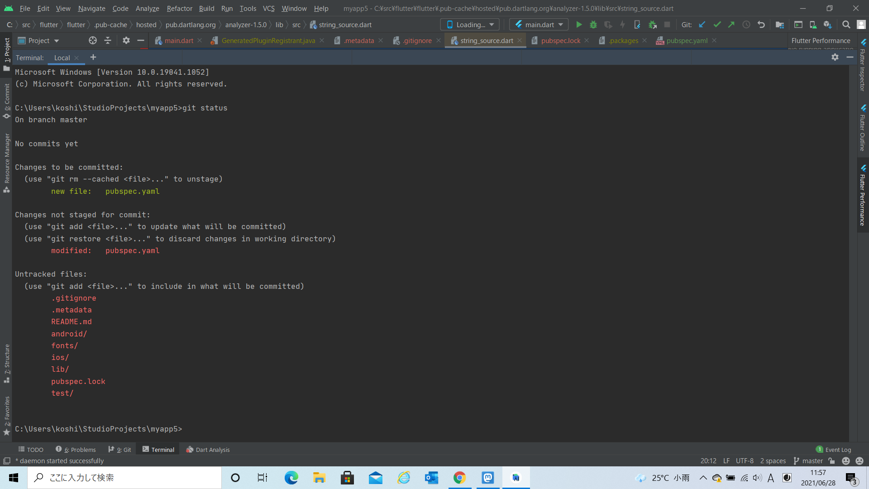
Task: Change line ending via LF indicator
Action: (726, 460)
